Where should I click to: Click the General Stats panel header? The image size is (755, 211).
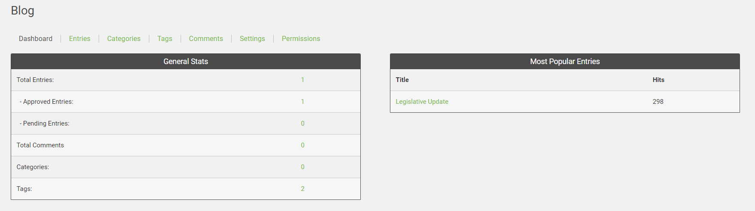point(185,62)
